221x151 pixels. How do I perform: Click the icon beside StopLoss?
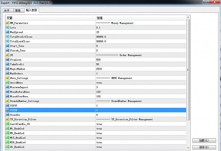[x=8, y=60]
